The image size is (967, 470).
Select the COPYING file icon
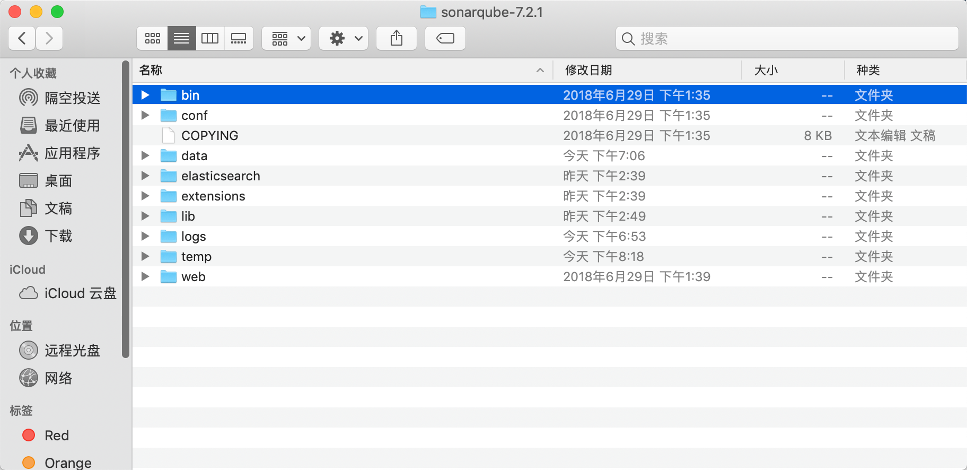pos(169,135)
